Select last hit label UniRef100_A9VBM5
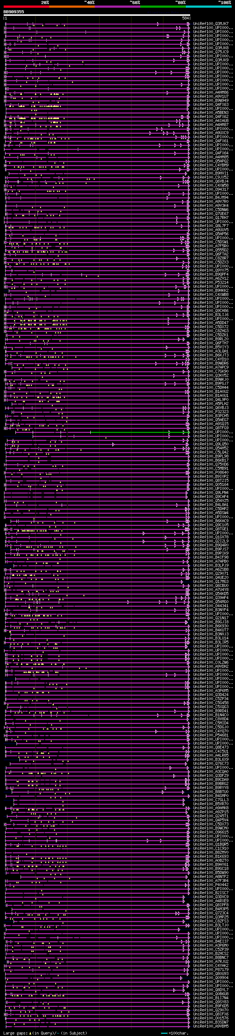The image size is (235, 1036). 211,1026
